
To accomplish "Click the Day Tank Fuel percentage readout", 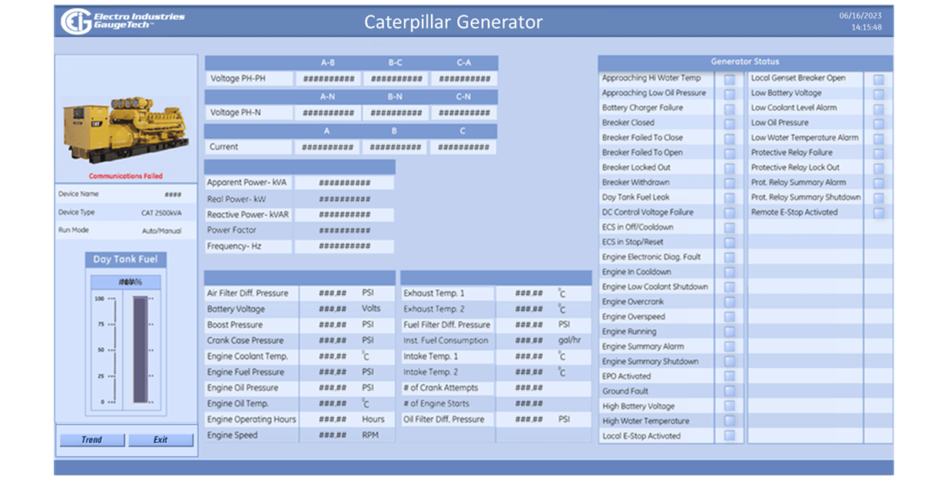I will 126,283.
